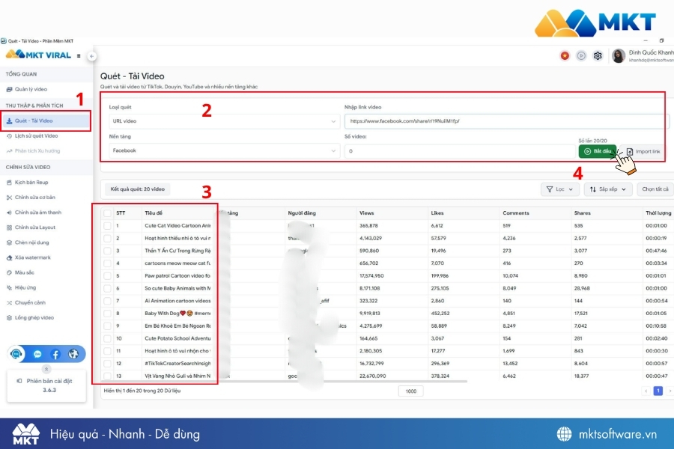Check row 1 Cute Cat Video Cartoon
The image size is (674, 449).
107,225
